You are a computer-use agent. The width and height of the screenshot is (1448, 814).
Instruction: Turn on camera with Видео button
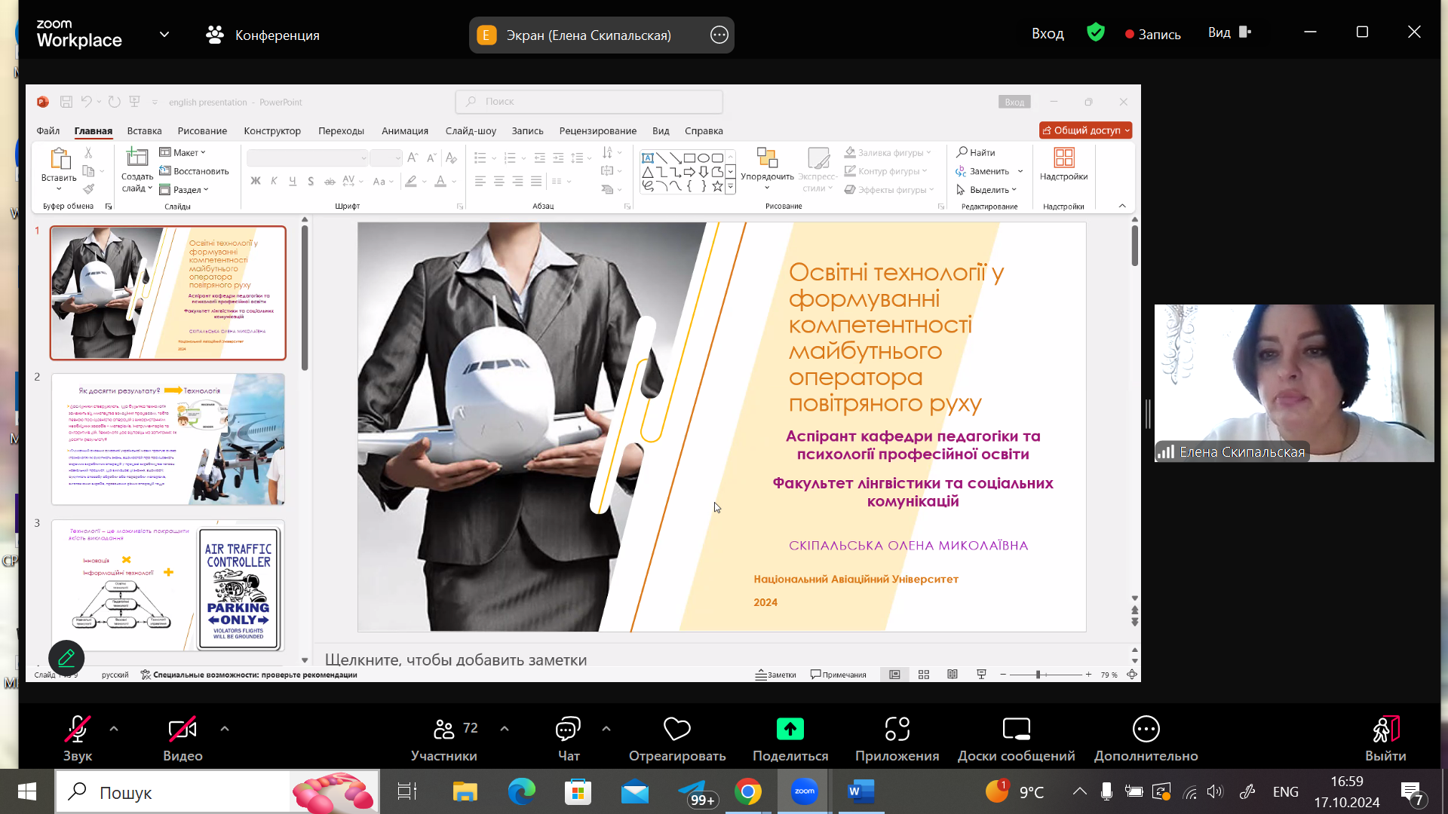(x=183, y=730)
